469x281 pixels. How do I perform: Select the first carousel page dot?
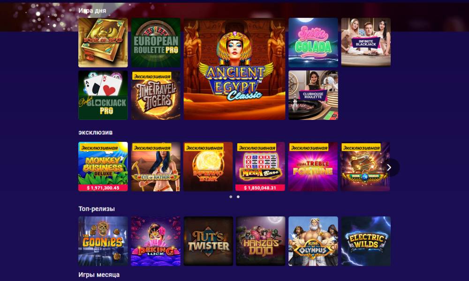(x=231, y=197)
